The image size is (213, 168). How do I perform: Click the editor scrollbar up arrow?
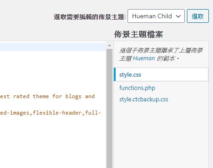click(109, 45)
